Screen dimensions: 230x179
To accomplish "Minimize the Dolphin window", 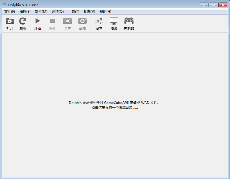I will click(x=204, y=5).
